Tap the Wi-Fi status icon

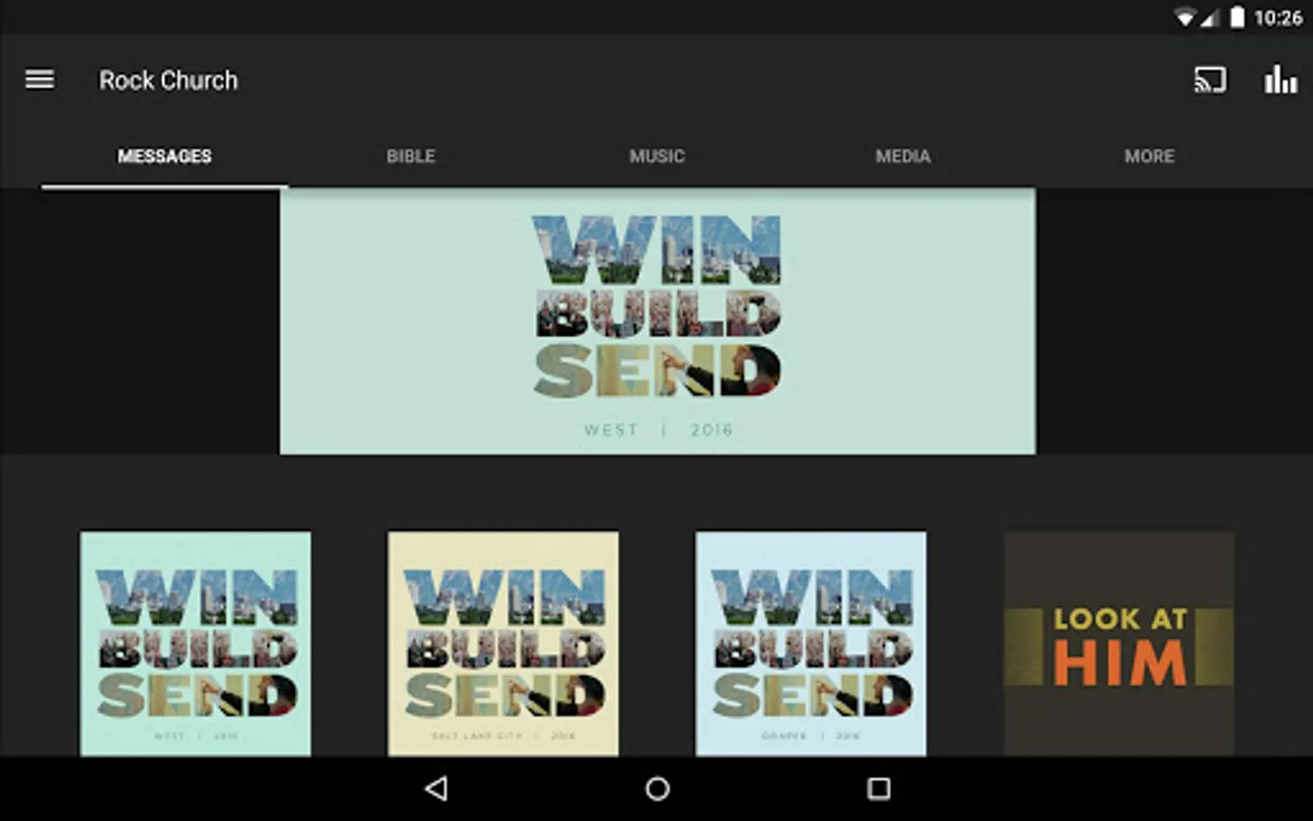tap(1184, 17)
